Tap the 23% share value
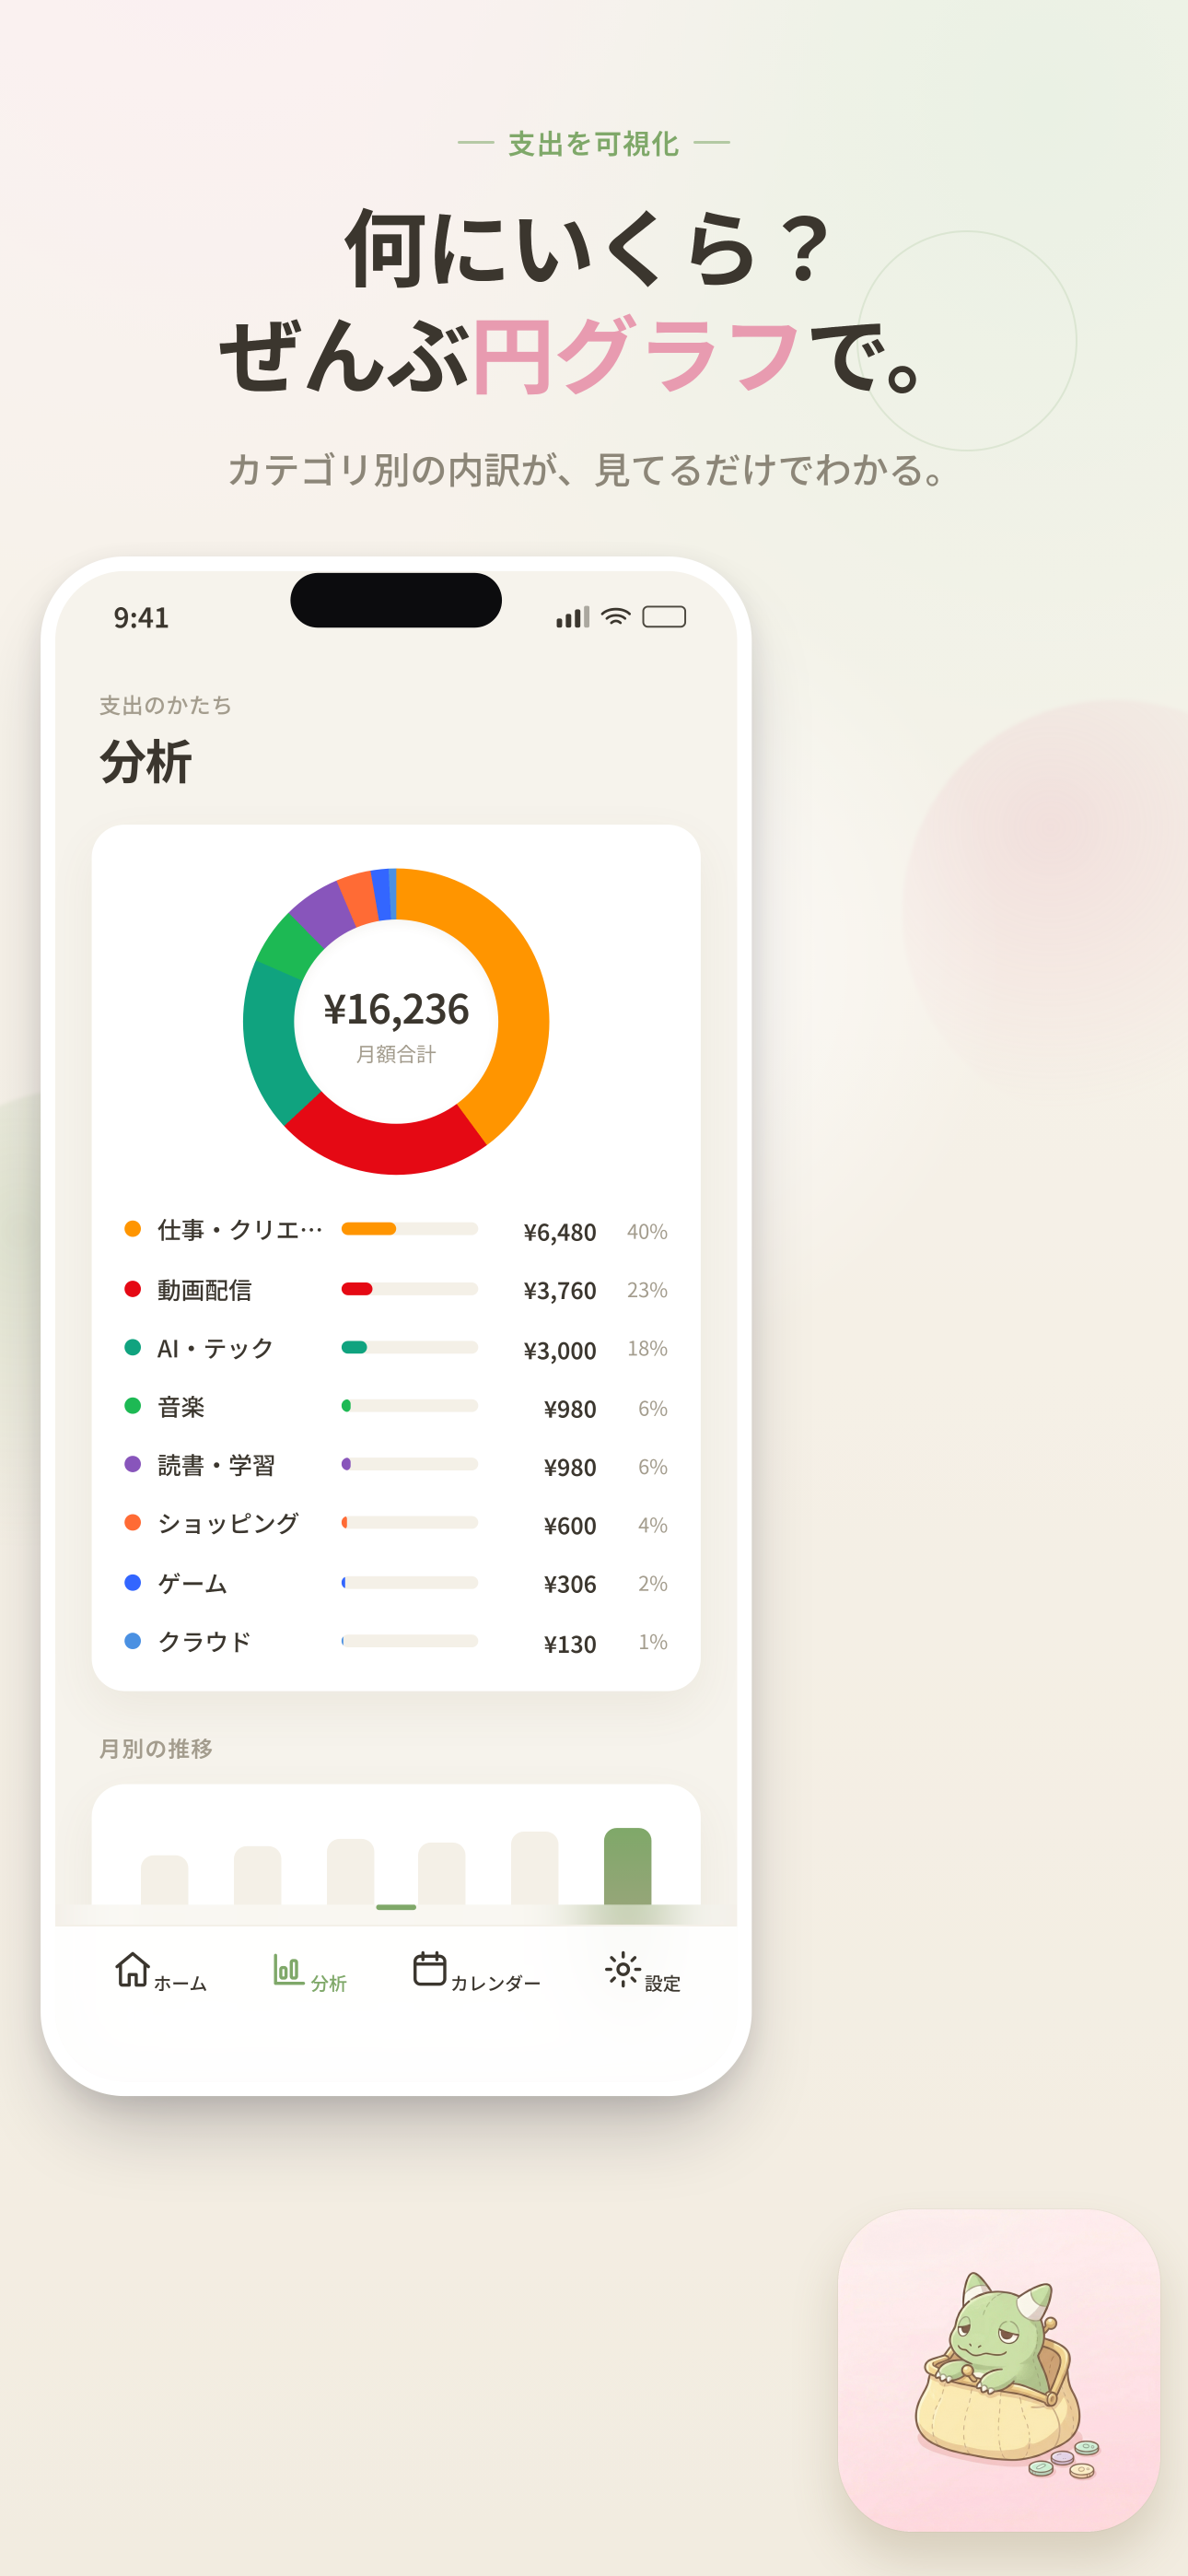Image resolution: width=1188 pixels, height=2576 pixels. coord(647,1290)
